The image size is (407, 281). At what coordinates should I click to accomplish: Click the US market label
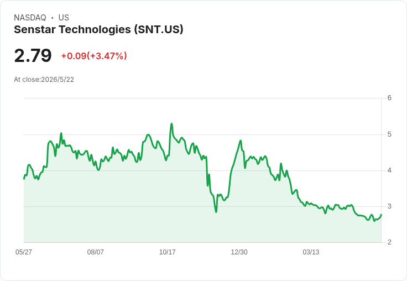64,18
